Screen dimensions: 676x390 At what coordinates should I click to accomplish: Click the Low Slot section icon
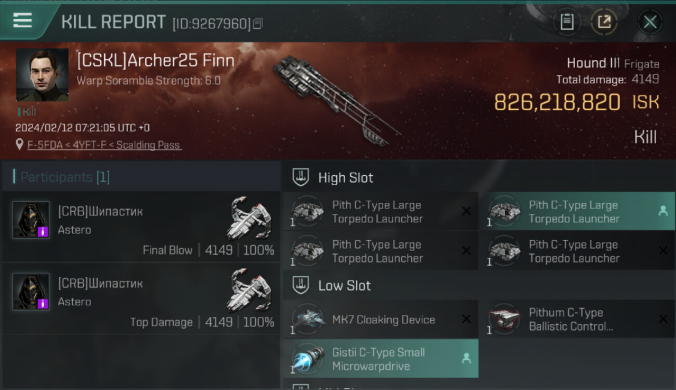point(301,285)
